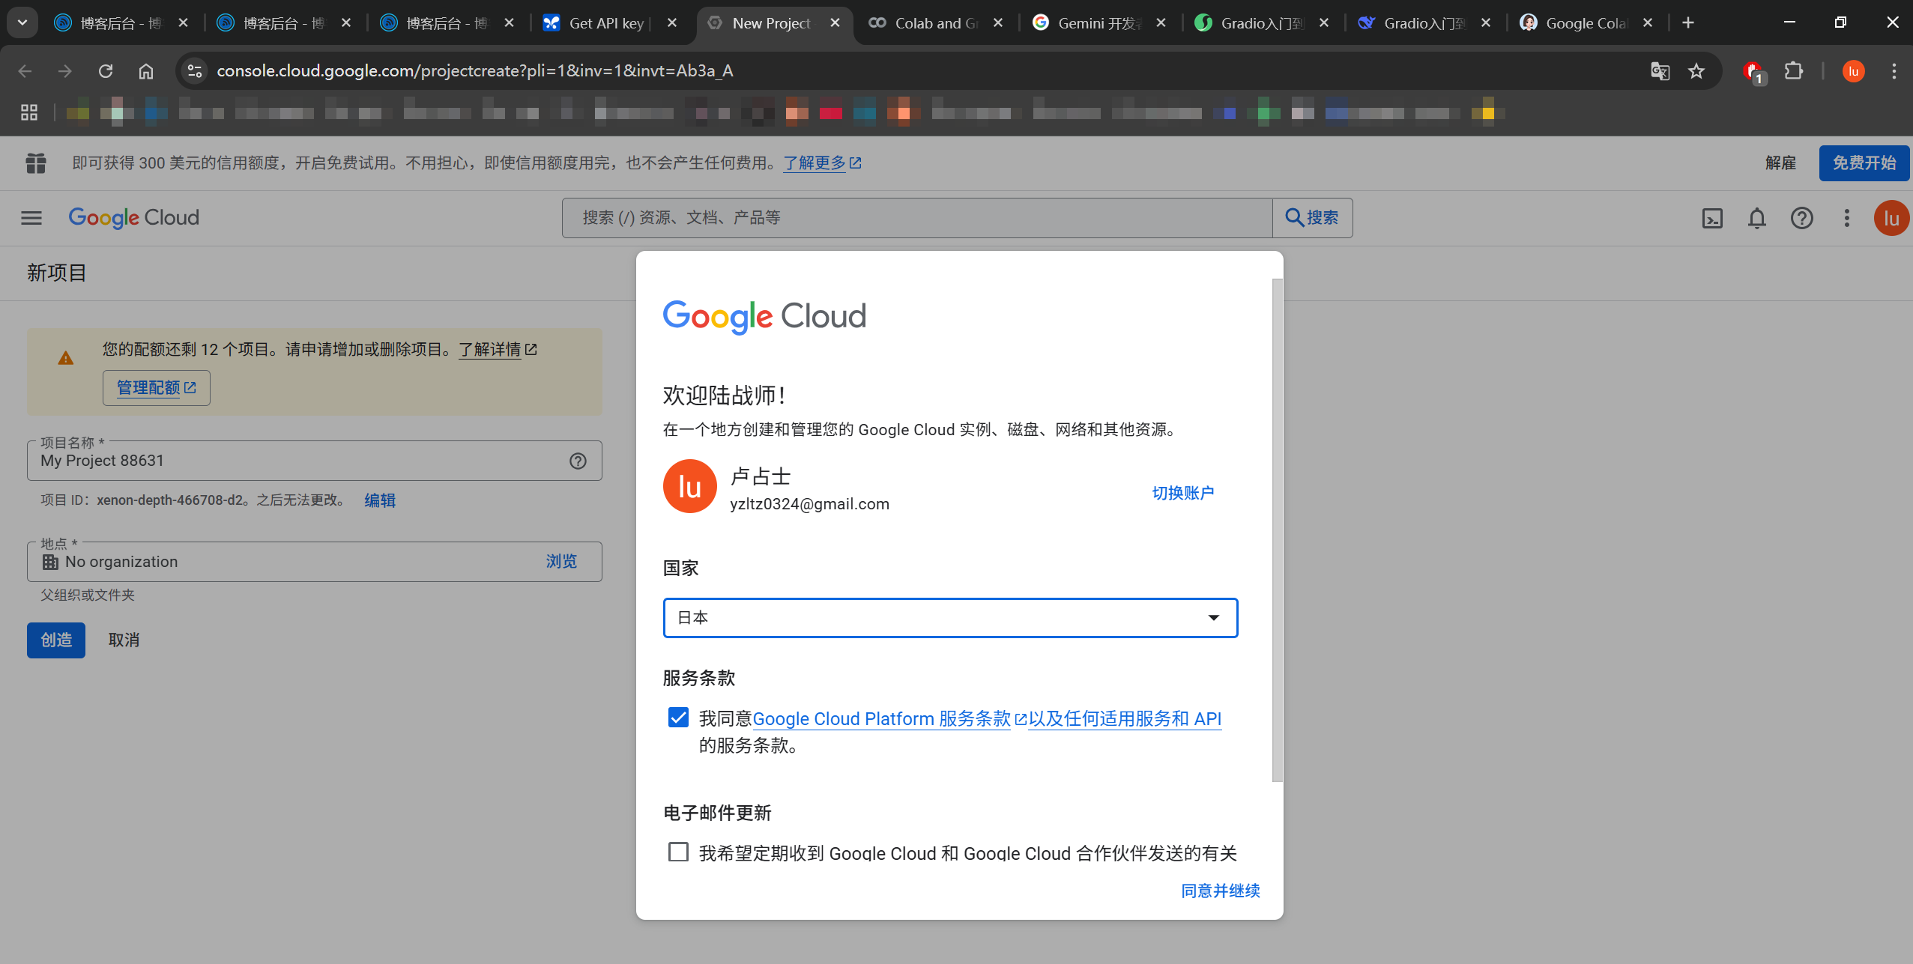Click the Google Translate page icon
The image size is (1913, 964).
1660,71
